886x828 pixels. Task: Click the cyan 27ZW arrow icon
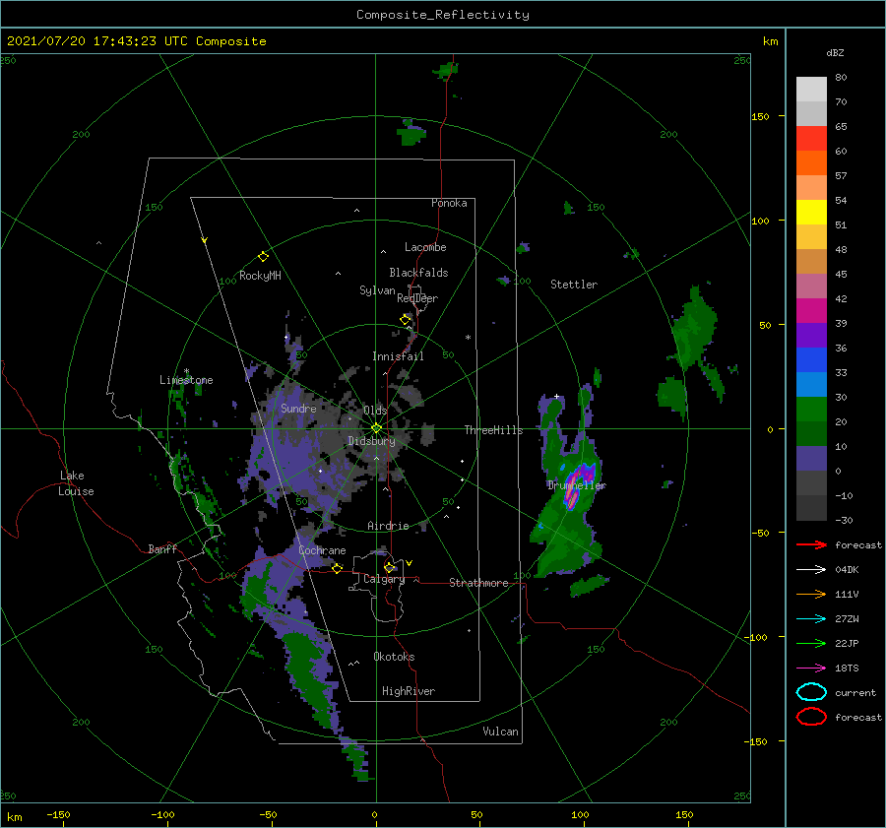pyautogui.click(x=811, y=619)
